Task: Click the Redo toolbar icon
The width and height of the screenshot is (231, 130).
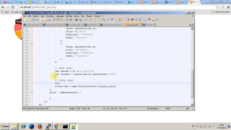Action: click(71, 19)
